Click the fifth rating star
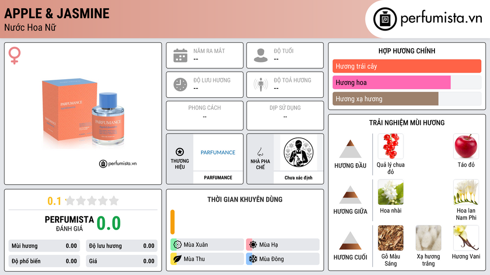This screenshot has height=275, width=490. click(x=114, y=201)
